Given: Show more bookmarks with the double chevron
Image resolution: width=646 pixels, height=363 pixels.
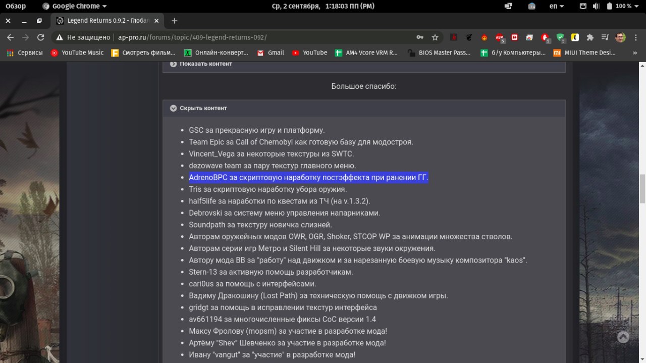Looking at the screenshot, I should click(635, 53).
